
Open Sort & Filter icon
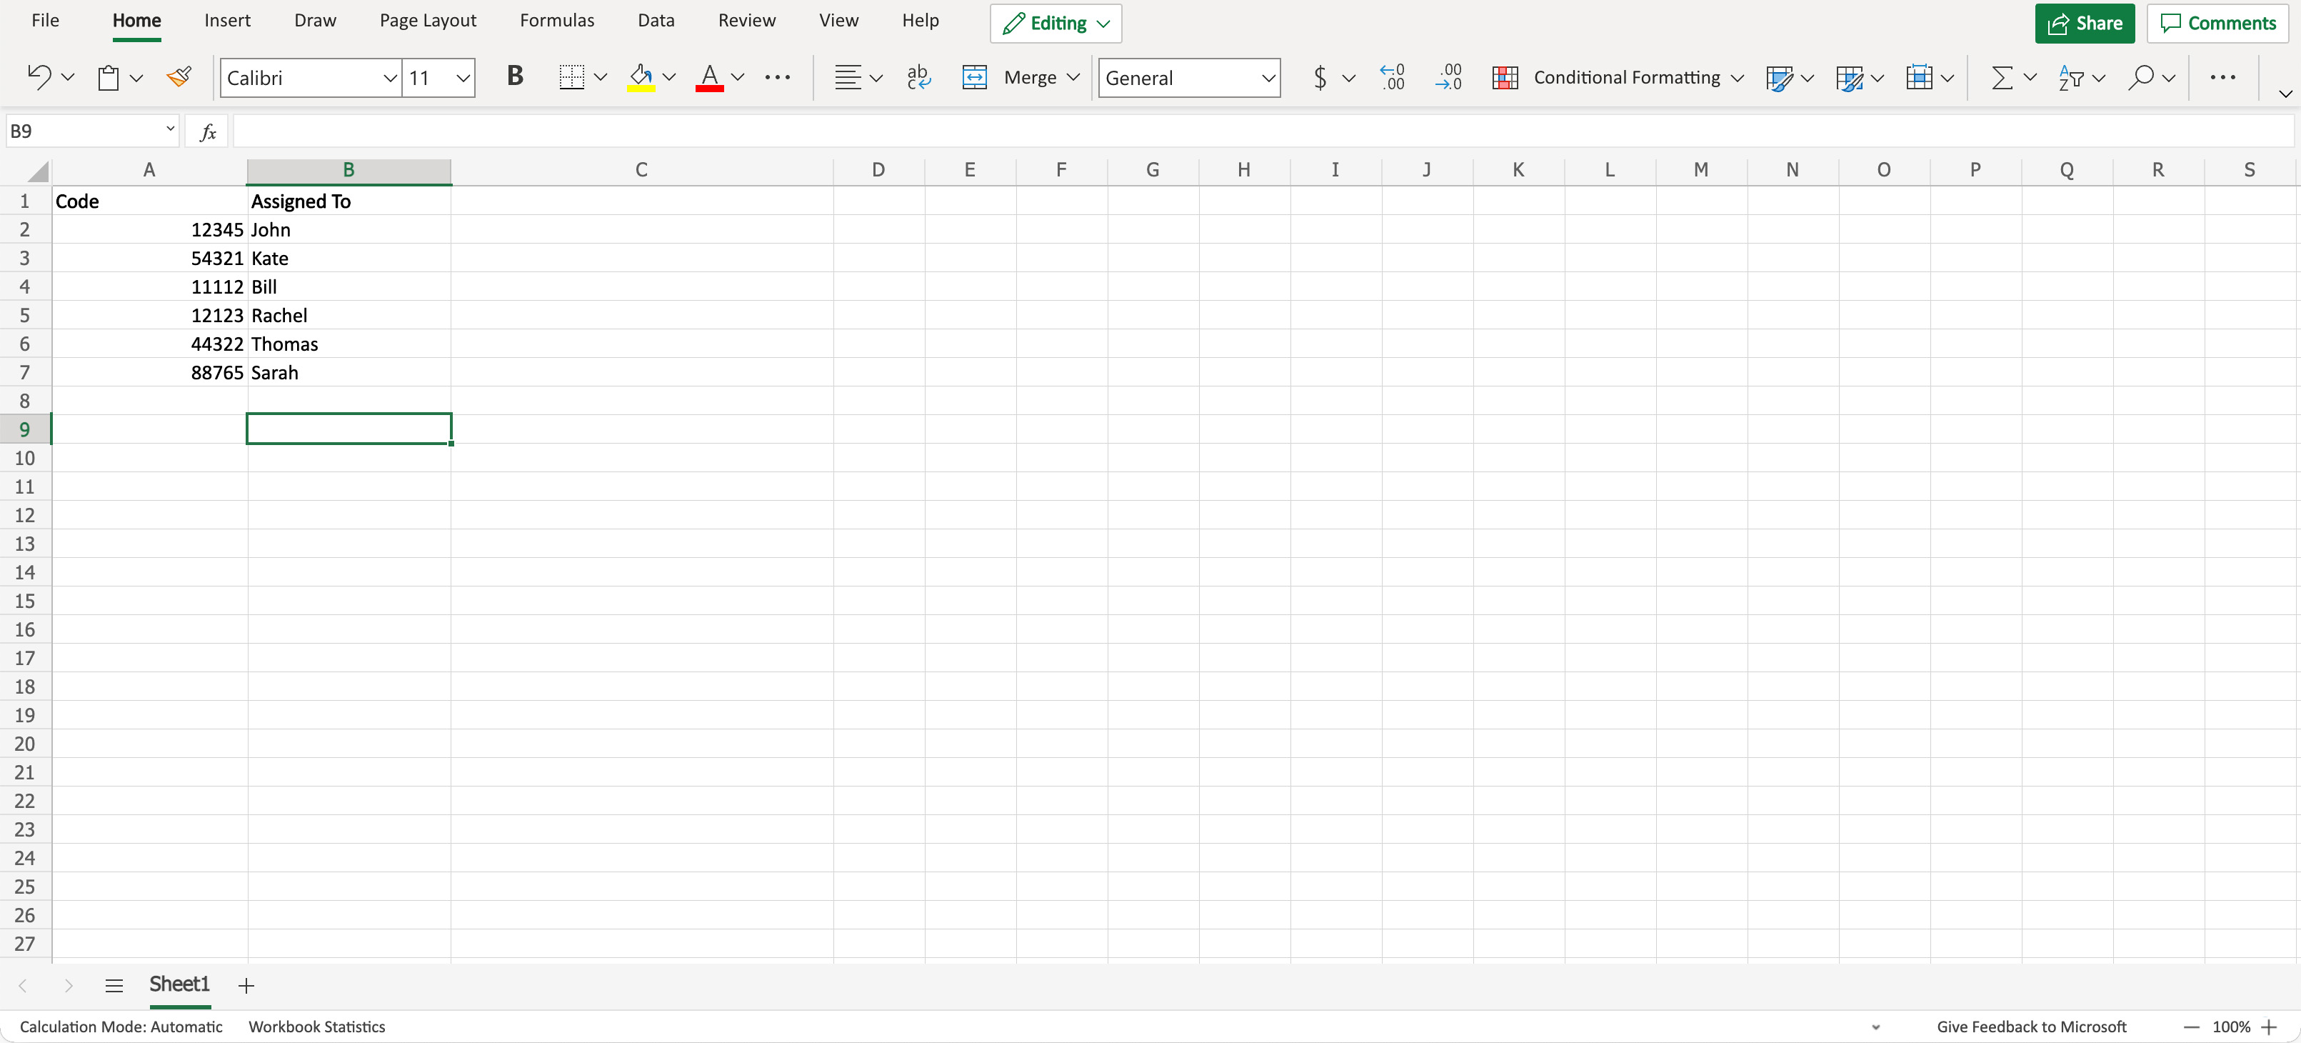pos(2070,78)
